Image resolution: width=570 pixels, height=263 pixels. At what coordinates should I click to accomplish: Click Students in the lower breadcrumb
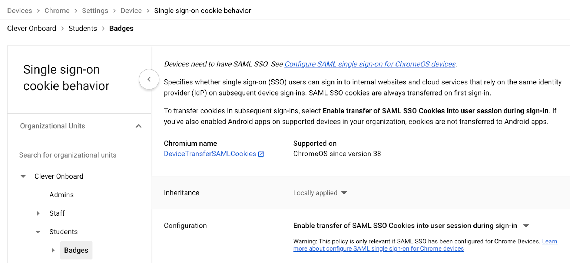(x=82, y=28)
